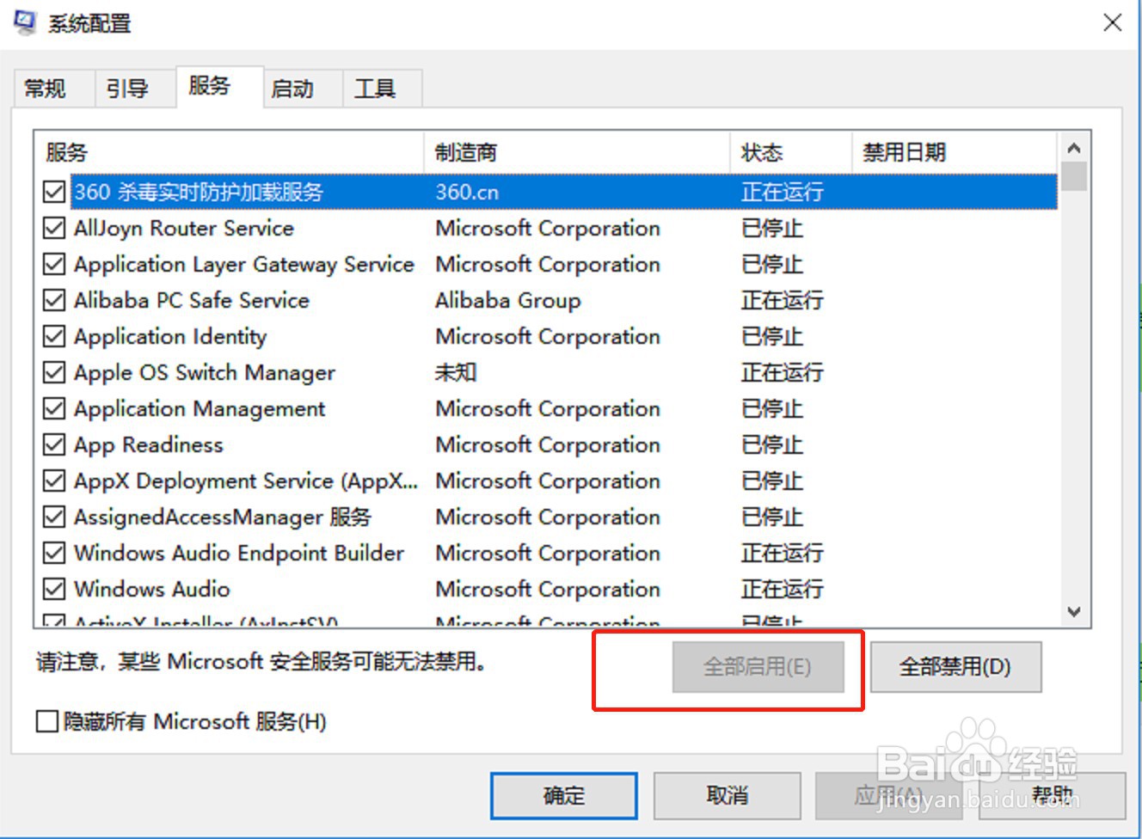Sort services by the 状态 column header
This screenshot has height=839, width=1142.
tap(761, 152)
